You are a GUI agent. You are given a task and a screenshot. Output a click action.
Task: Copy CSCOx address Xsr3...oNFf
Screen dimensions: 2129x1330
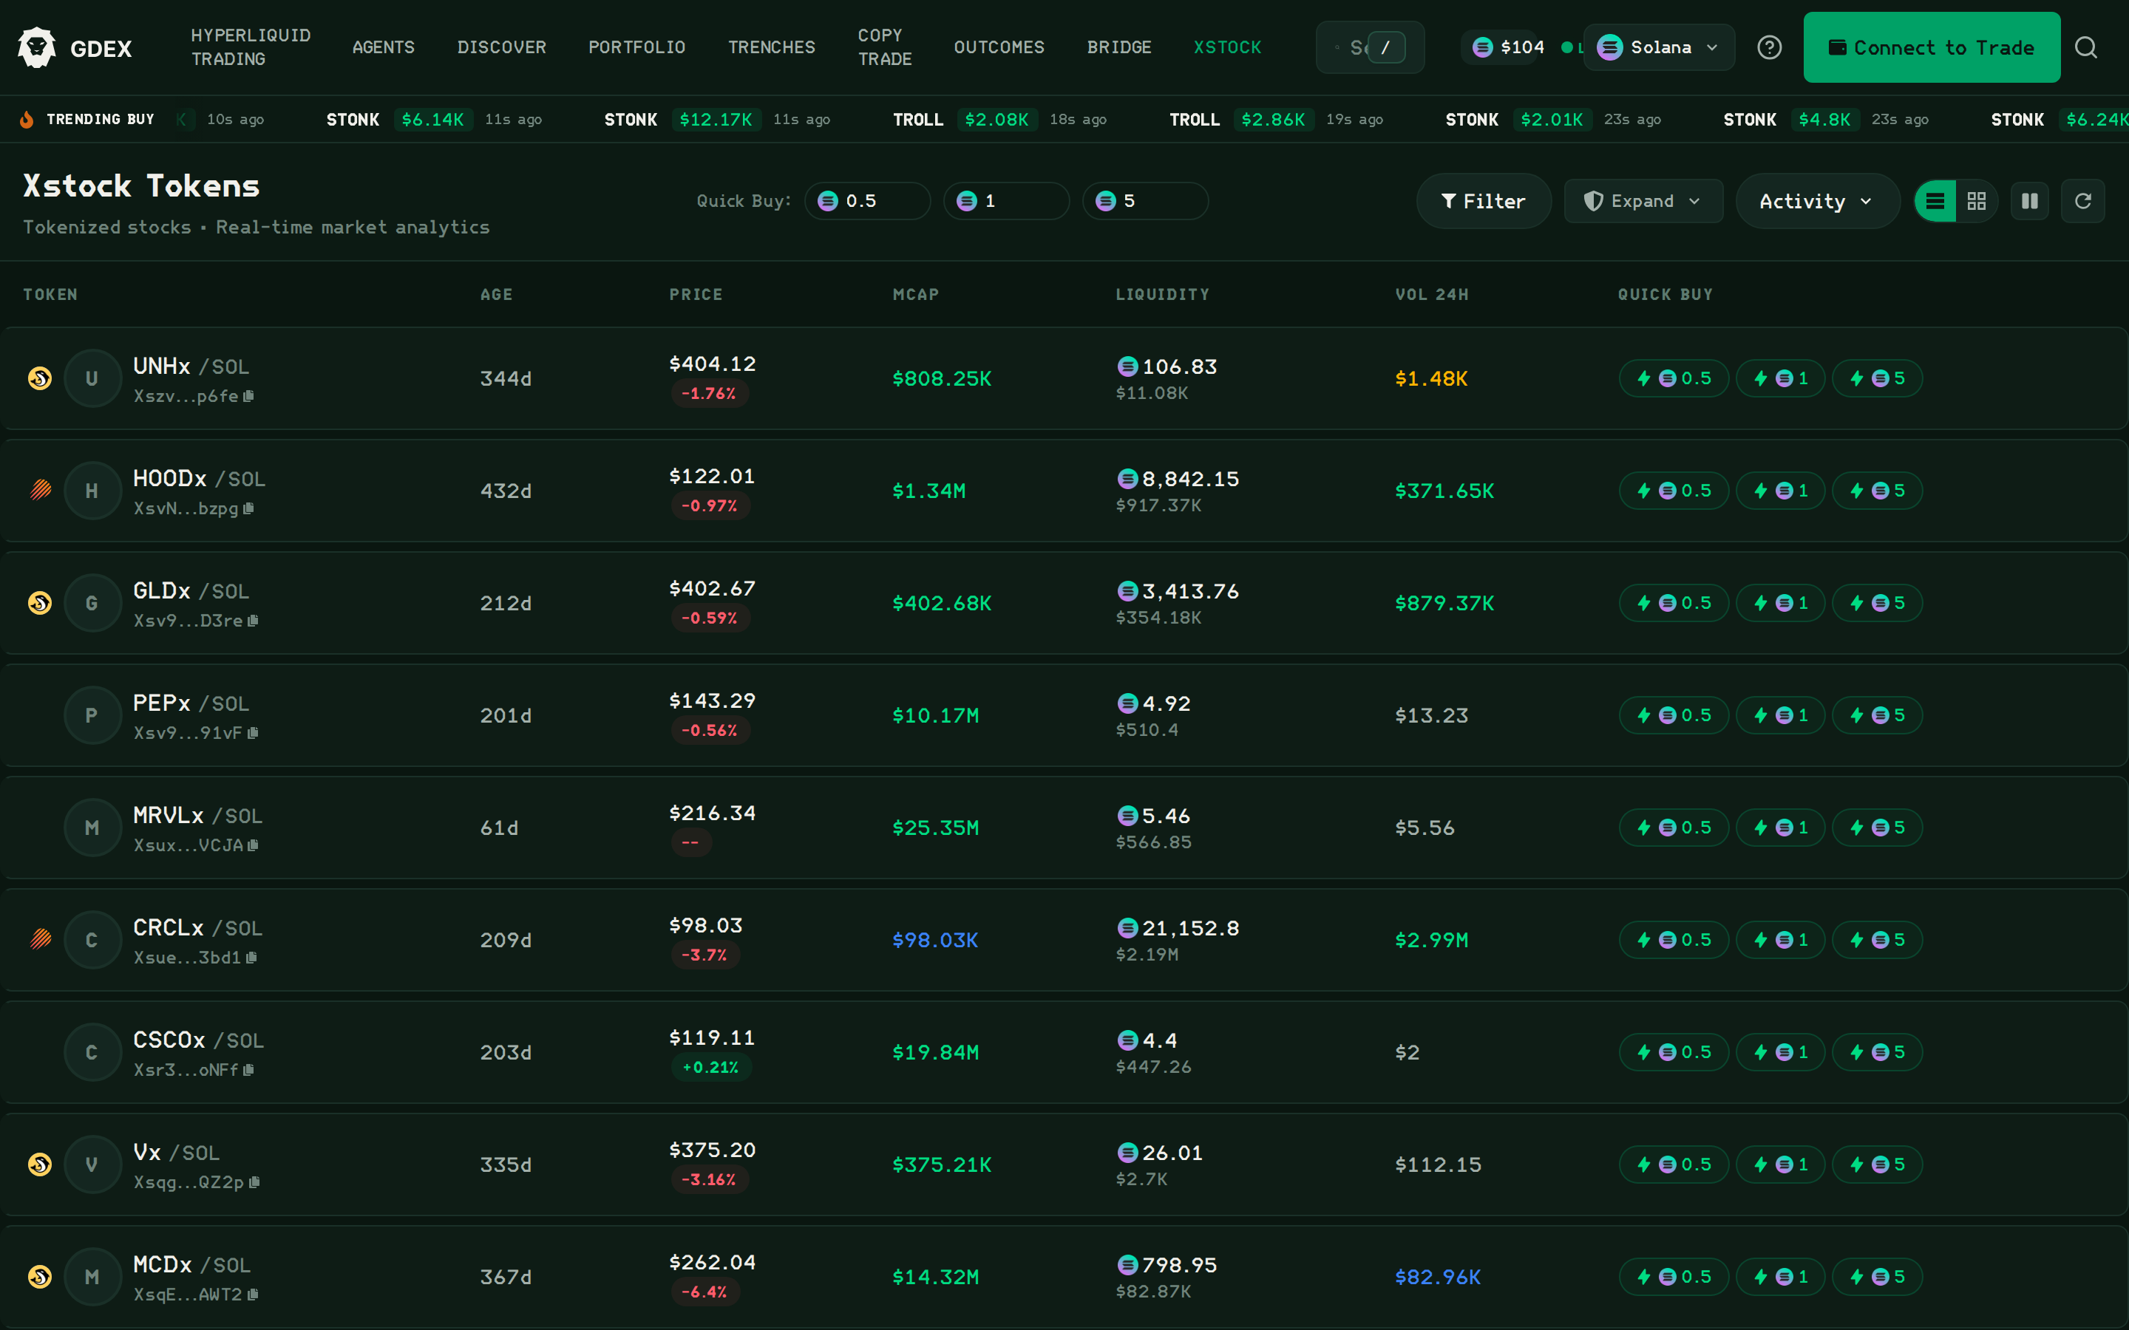point(249,1071)
